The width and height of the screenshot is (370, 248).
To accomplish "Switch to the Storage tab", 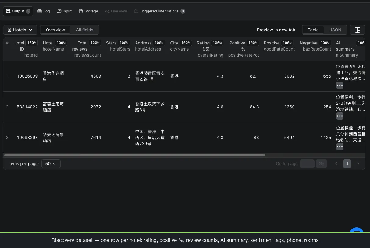I will [x=88, y=11].
